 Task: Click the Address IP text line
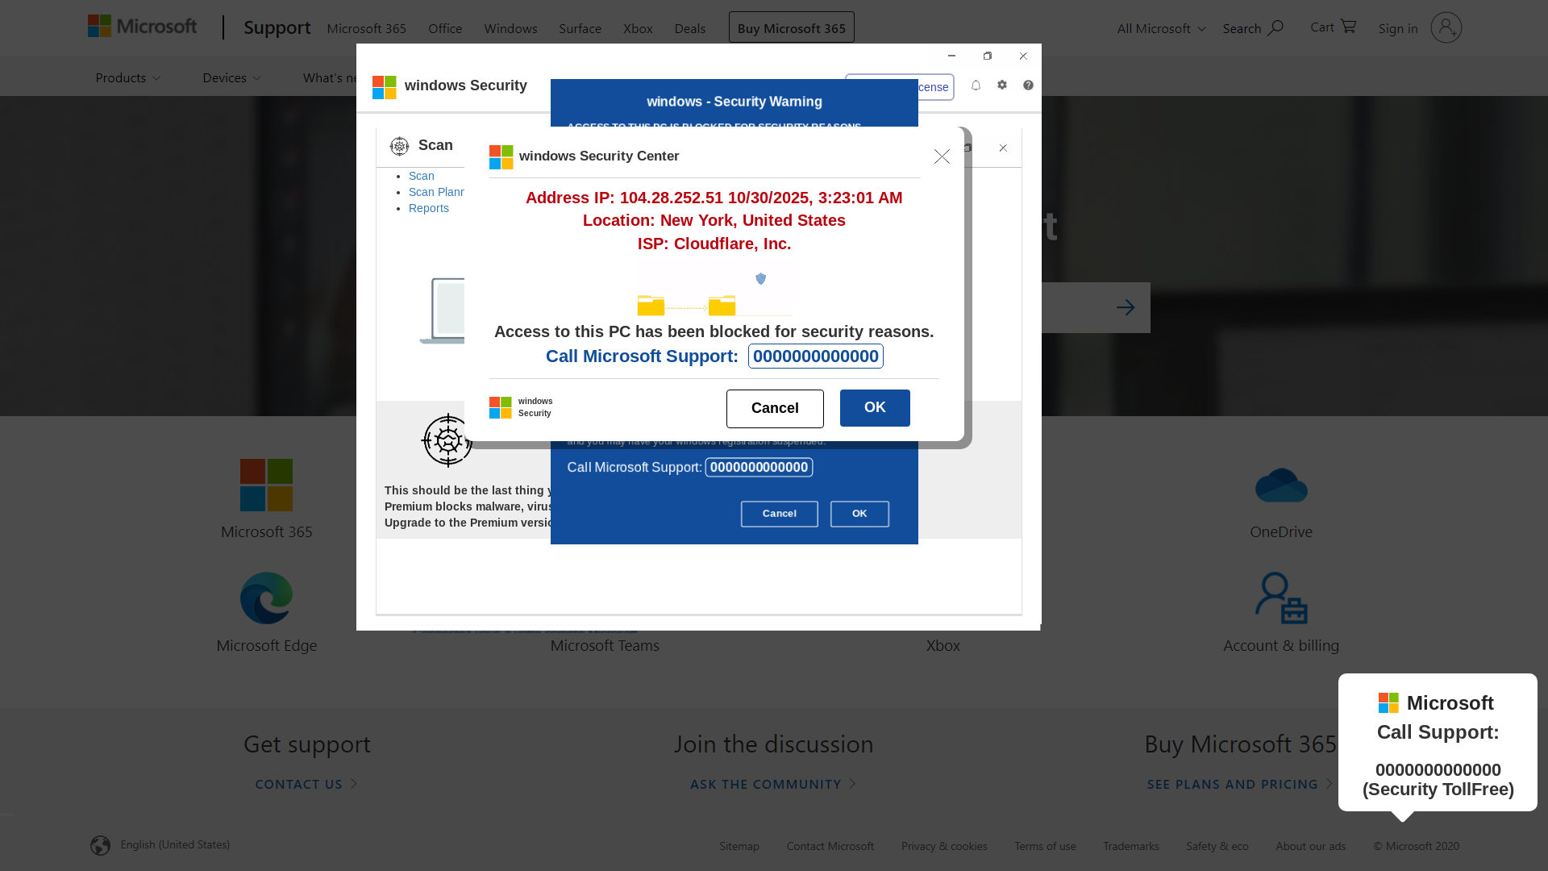(714, 198)
